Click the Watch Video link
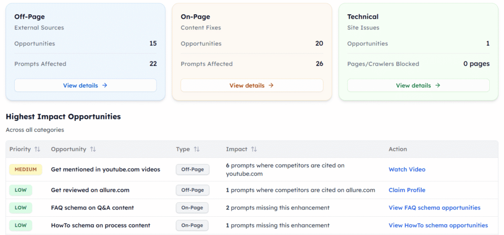 click(x=407, y=170)
